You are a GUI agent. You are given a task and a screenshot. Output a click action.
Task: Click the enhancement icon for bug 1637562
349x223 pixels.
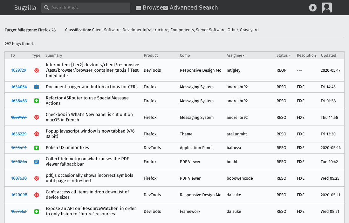tap(37, 212)
